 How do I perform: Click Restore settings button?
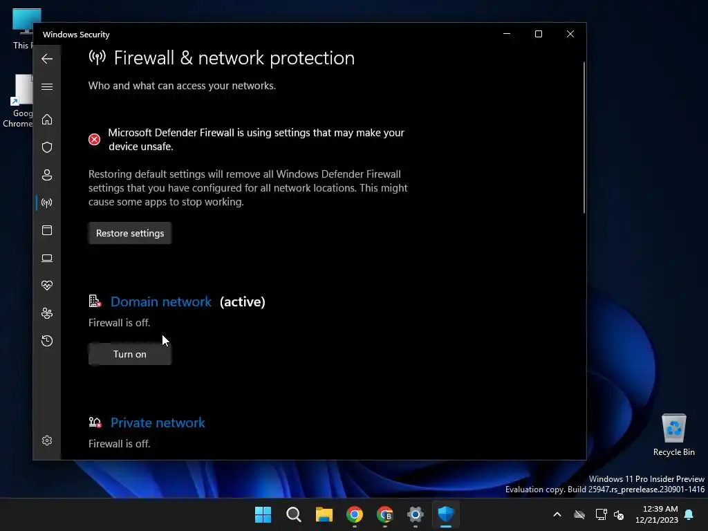click(x=130, y=233)
